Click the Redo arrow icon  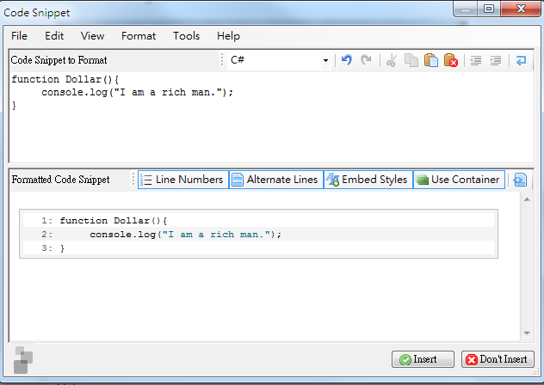click(x=366, y=60)
